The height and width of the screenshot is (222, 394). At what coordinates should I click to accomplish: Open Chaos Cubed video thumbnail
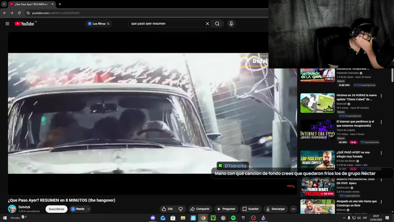coord(317,103)
